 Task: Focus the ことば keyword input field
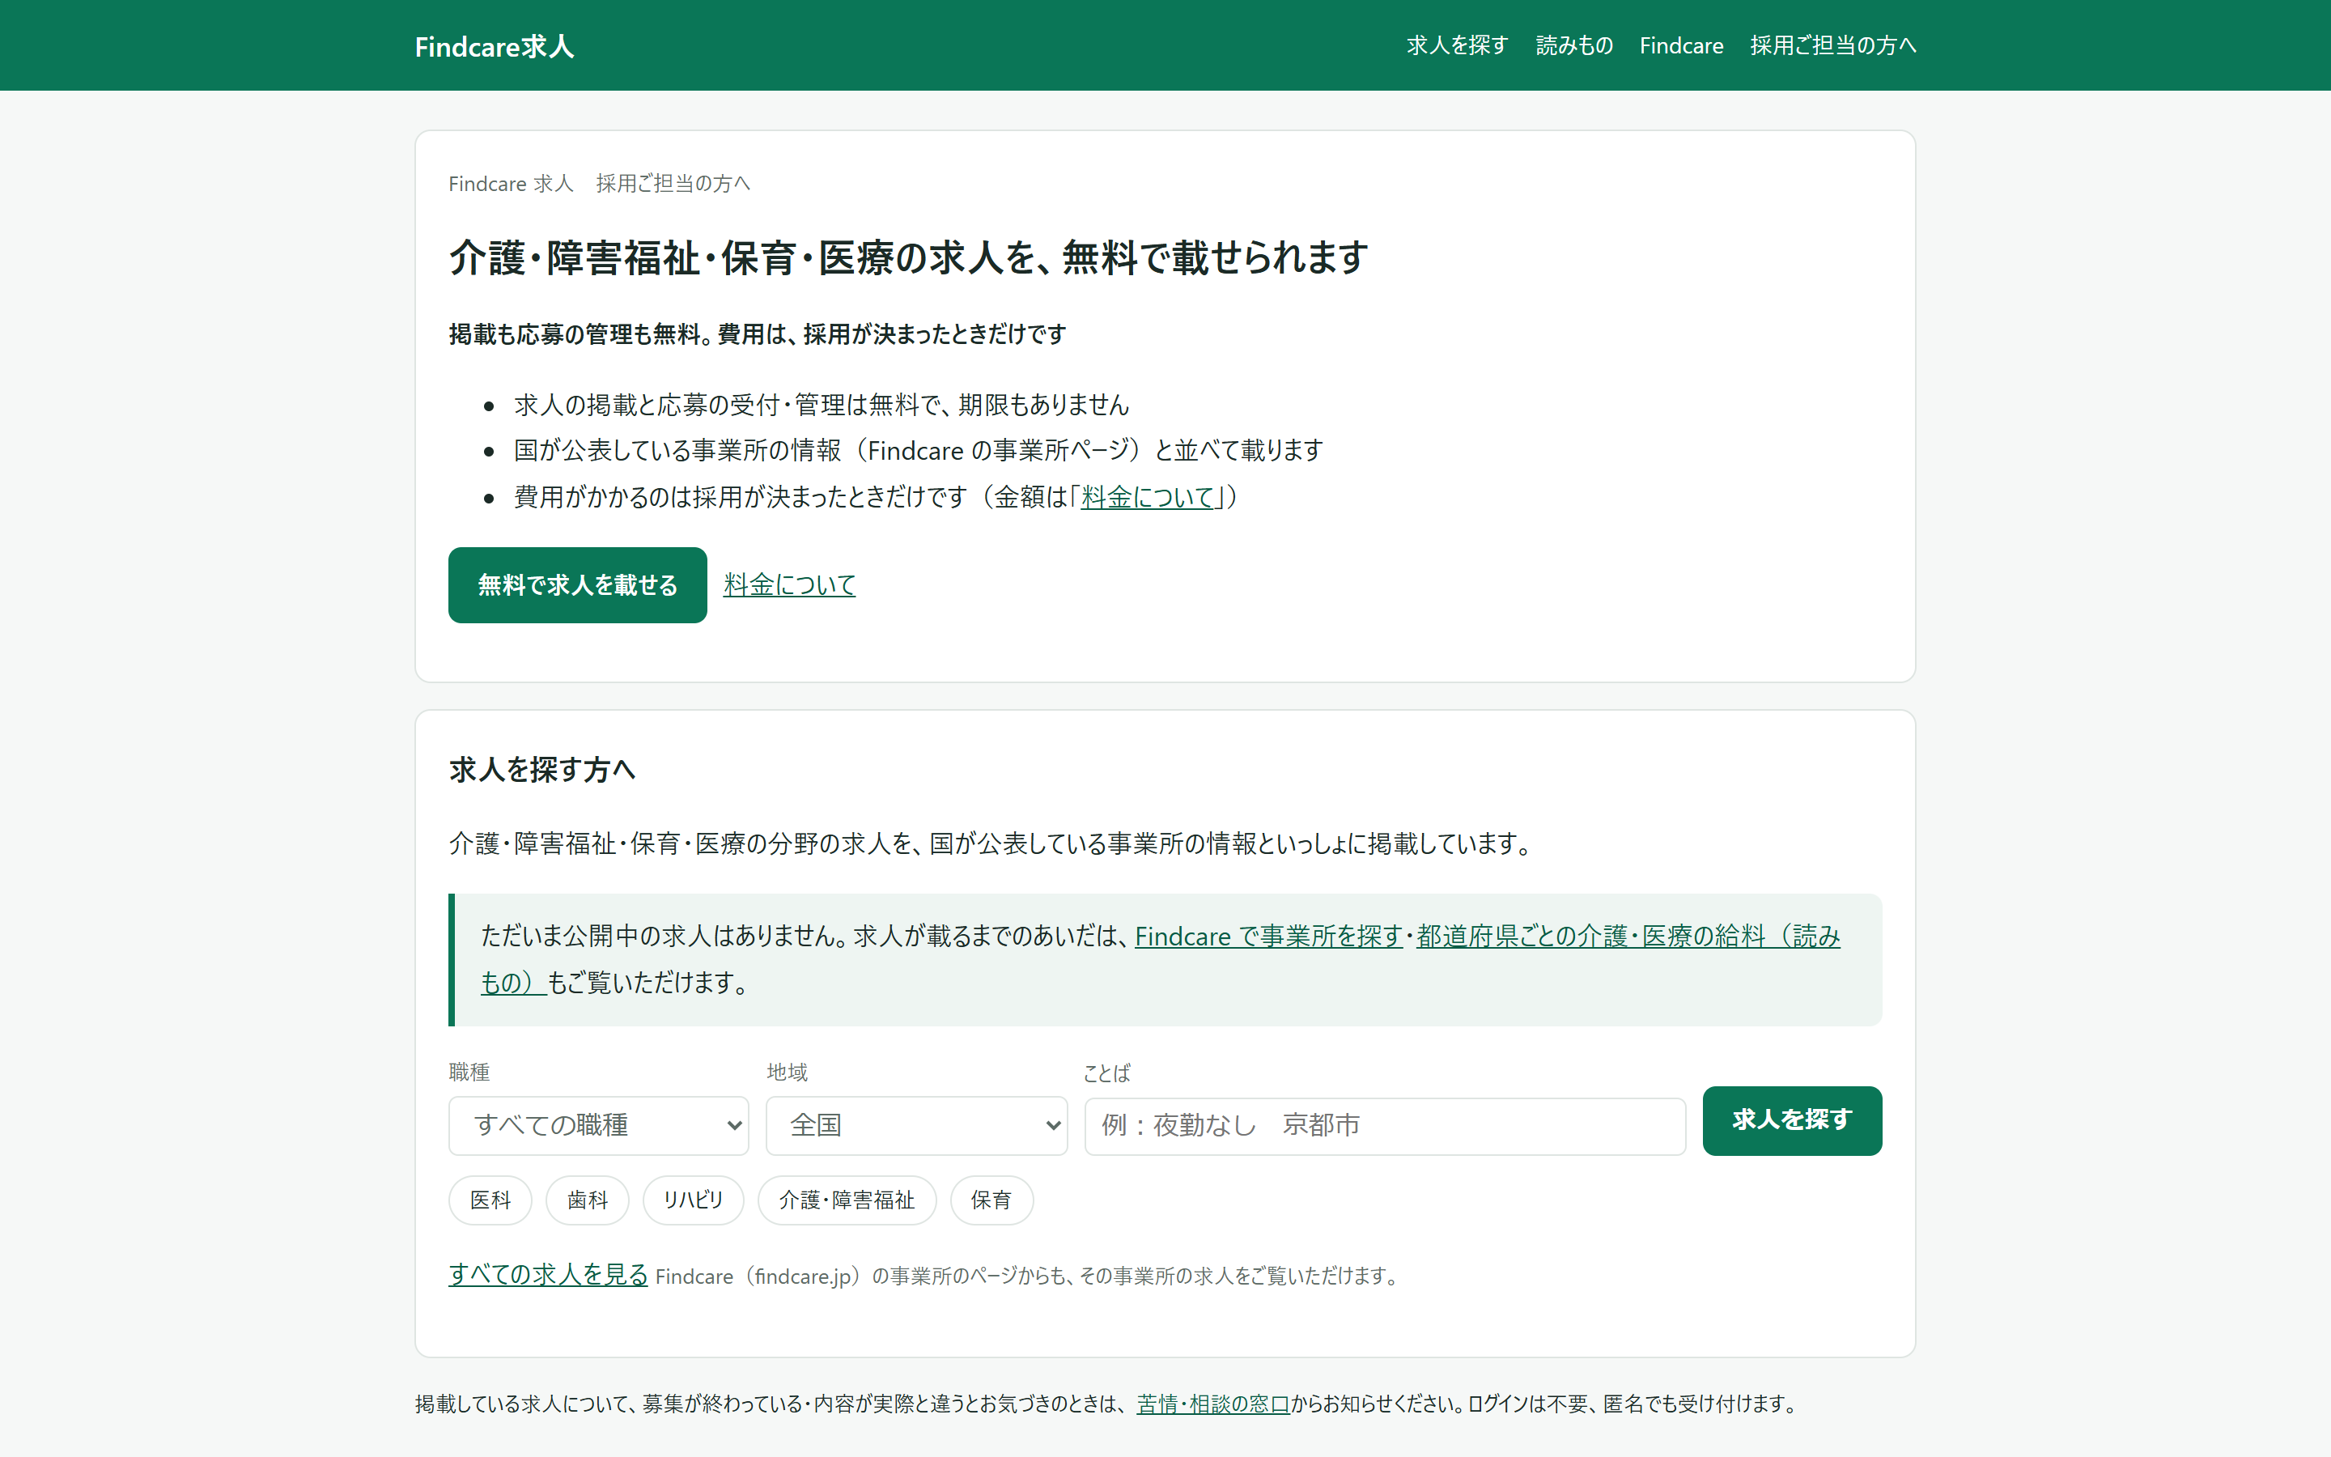point(1384,1125)
